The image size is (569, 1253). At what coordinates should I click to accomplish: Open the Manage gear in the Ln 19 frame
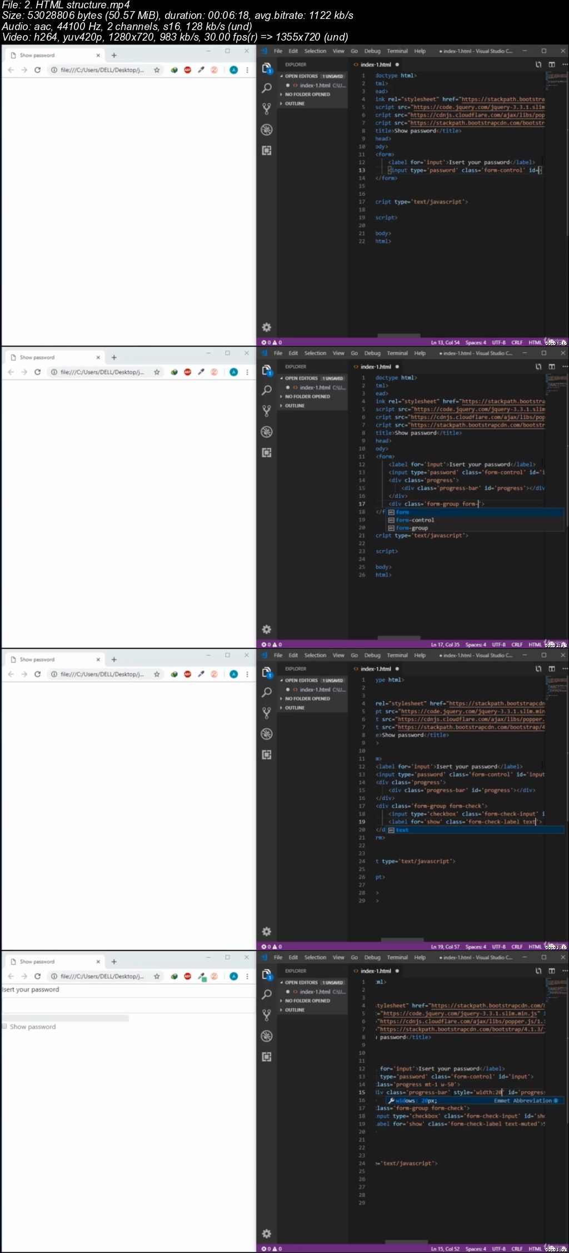coord(267,931)
